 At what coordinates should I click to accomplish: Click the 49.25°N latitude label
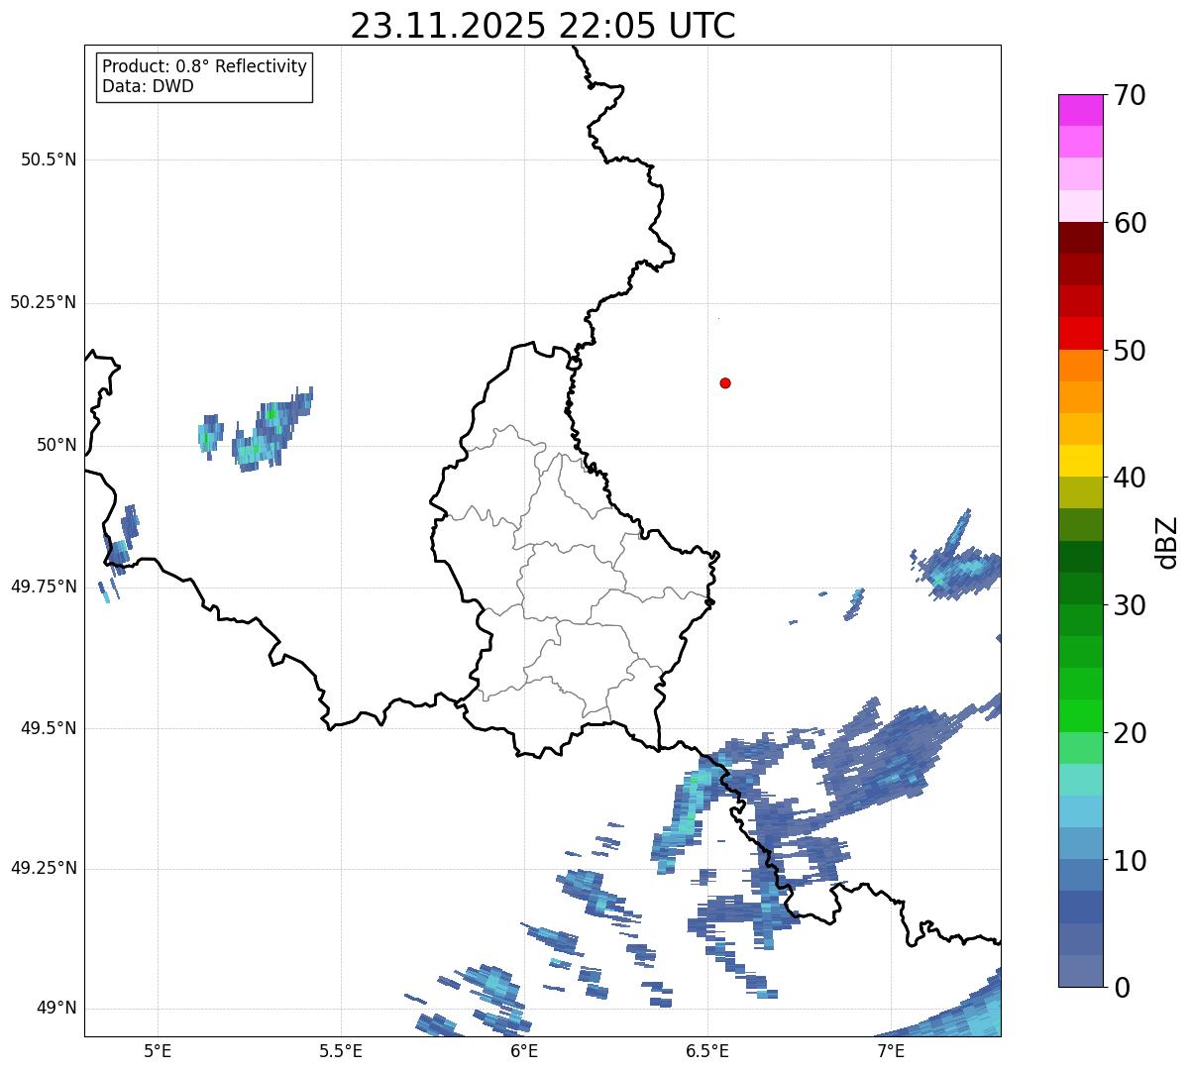(x=43, y=868)
